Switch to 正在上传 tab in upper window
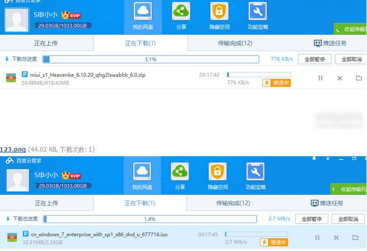Image resolution: width=367 pixels, height=251 pixels. click(46, 43)
